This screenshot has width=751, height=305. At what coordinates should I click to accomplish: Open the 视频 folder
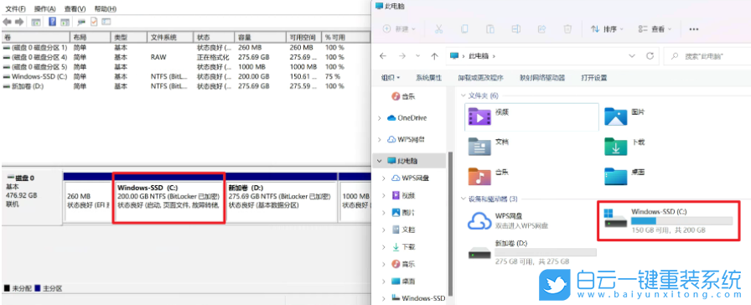(531, 116)
